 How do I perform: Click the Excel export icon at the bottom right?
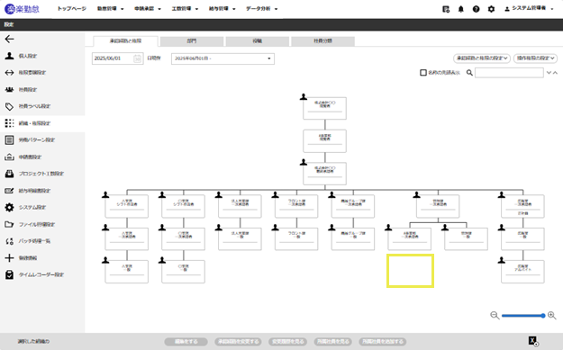[x=533, y=341]
